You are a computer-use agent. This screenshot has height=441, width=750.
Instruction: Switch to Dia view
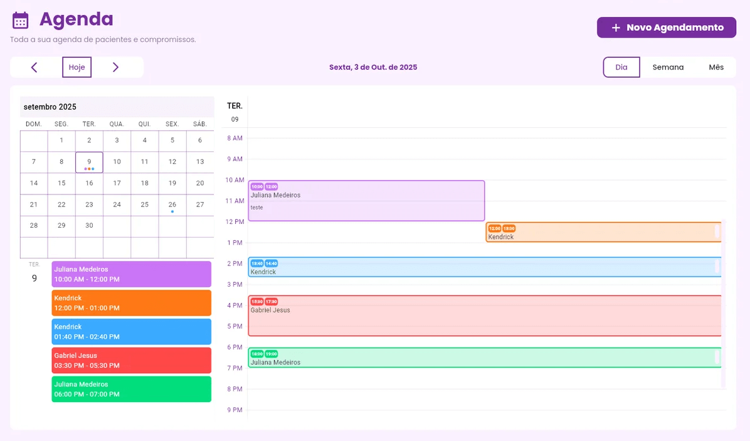[621, 67]
